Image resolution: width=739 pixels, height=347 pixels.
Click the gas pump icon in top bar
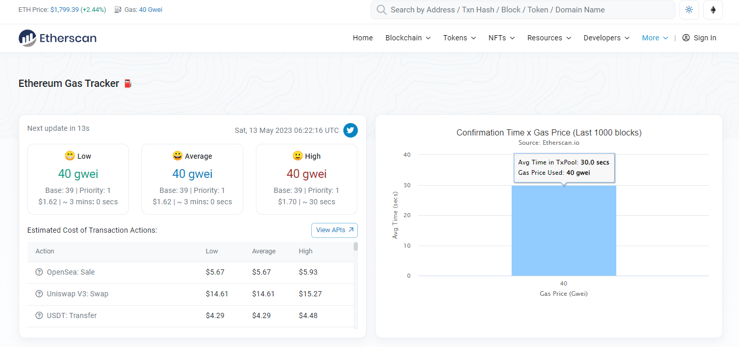click(x=118, y=9)
